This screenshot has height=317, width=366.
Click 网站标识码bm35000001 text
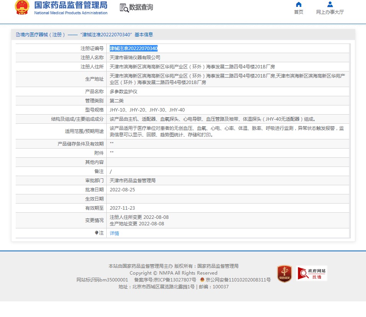(102, 280)
